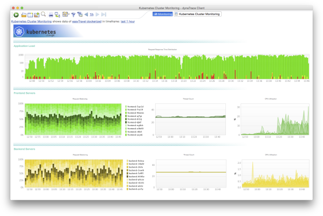Jump to latest timeframe with skip-end arrow
This screenshot has height=216, width=323.
pyautogui.click(x=104, y=15)
